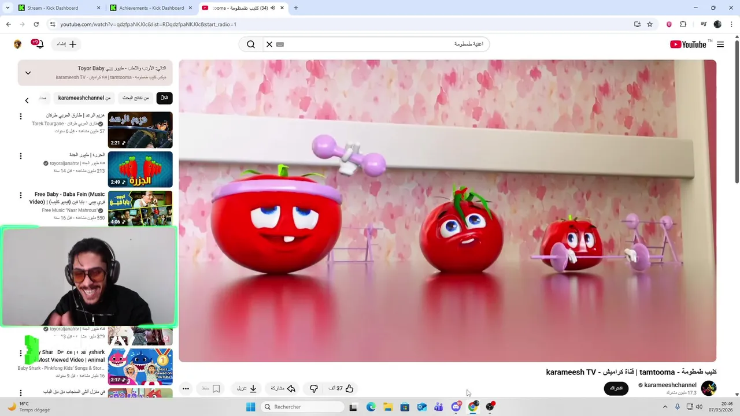
Task: Click the Create (إنشاء) button
Action: pos(67,44)
